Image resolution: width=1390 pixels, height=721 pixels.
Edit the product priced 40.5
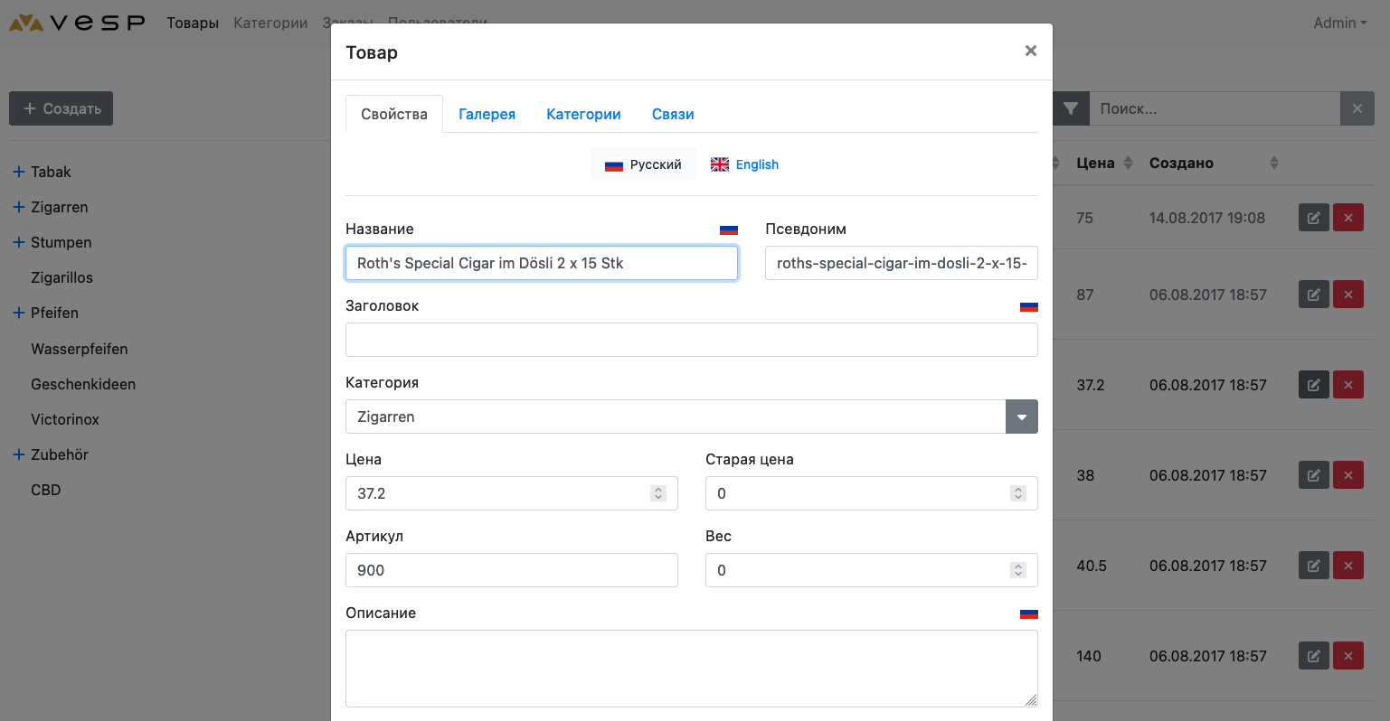pos(1313,566)
